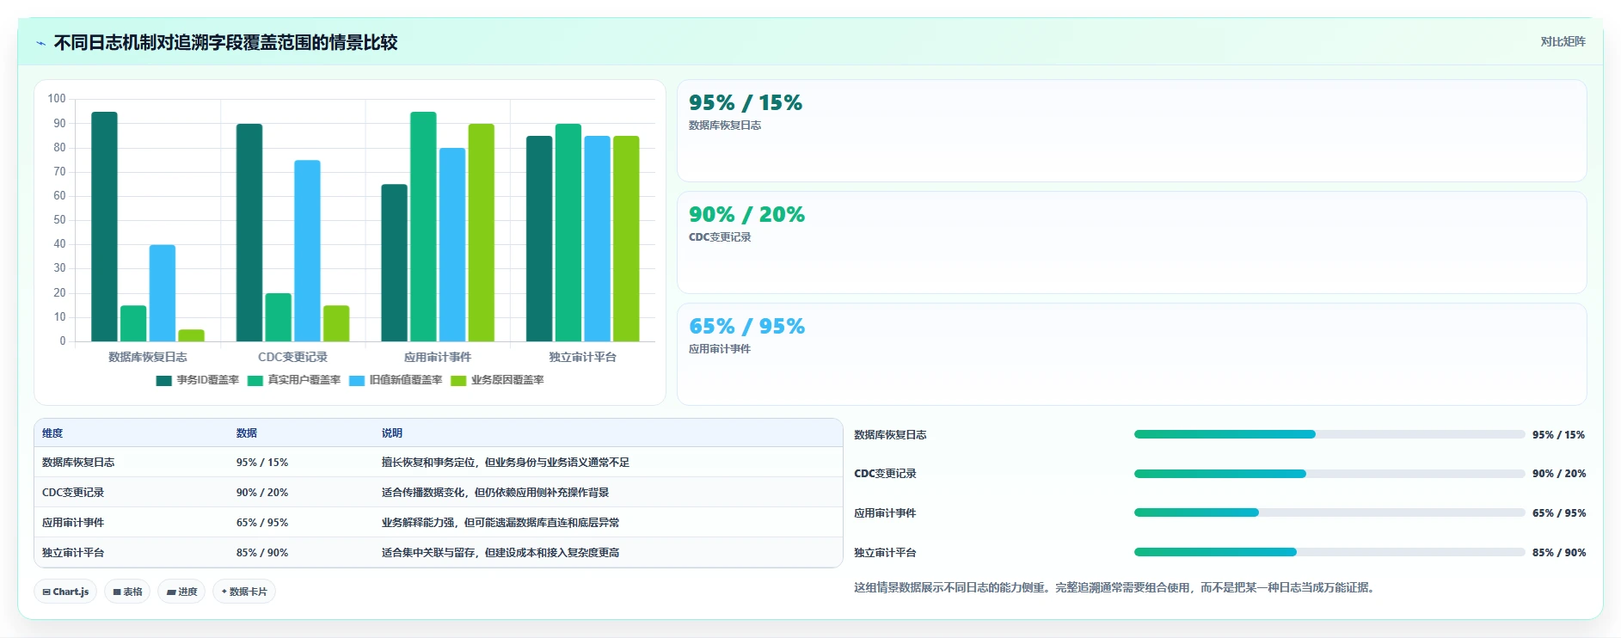
Task: Toggle the 真实用户覆盖率 legend item
Action: [x=294, y=380]
